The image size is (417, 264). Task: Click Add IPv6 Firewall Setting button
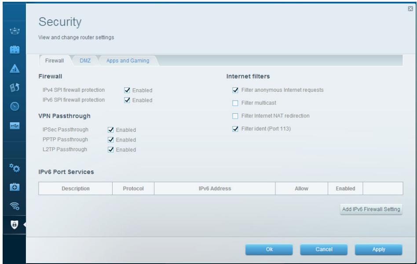(371, 209)
